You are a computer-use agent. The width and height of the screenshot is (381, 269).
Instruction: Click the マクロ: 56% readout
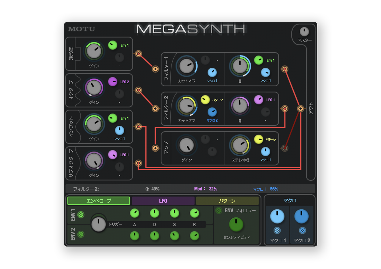[266, 189]
